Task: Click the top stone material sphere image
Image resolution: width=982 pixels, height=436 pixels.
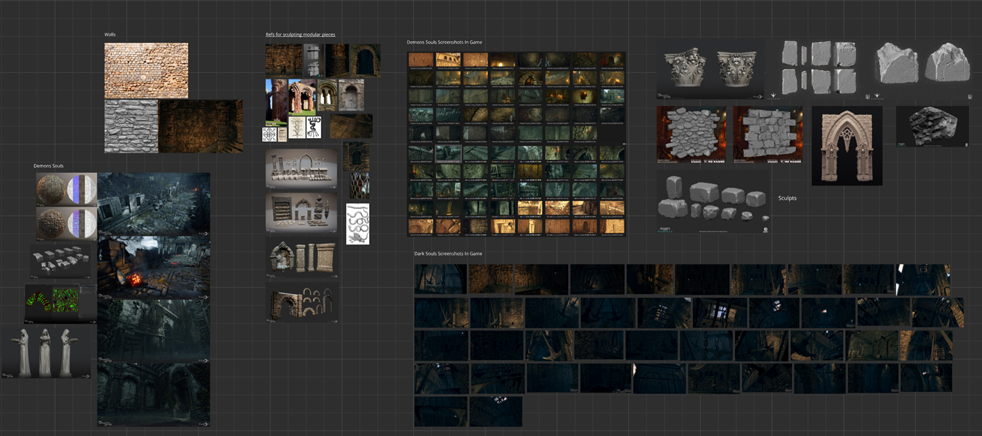Action: click(67, 189)
